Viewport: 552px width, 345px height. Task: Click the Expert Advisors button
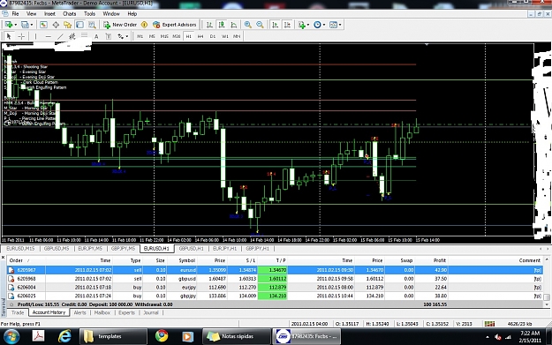pos(175,25)
